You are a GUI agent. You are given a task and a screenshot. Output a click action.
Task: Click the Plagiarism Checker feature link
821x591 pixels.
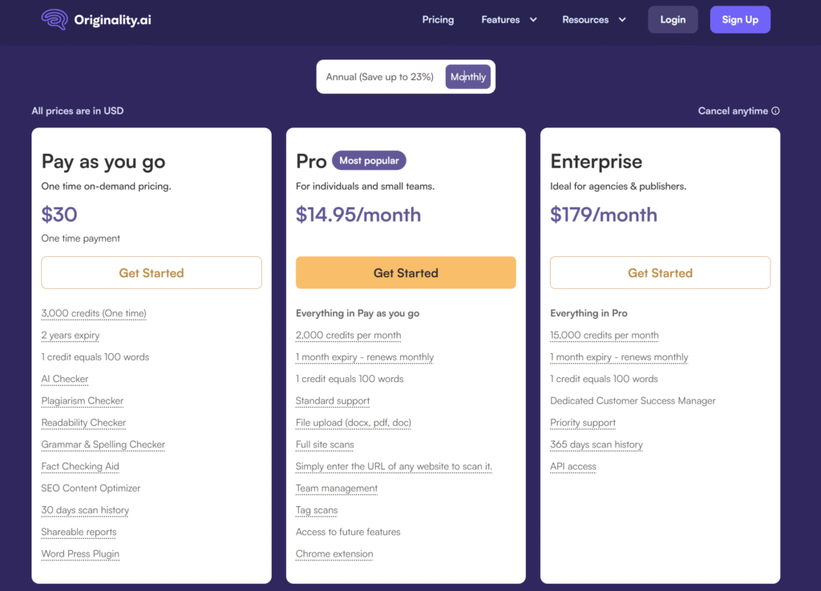point(83,400)
